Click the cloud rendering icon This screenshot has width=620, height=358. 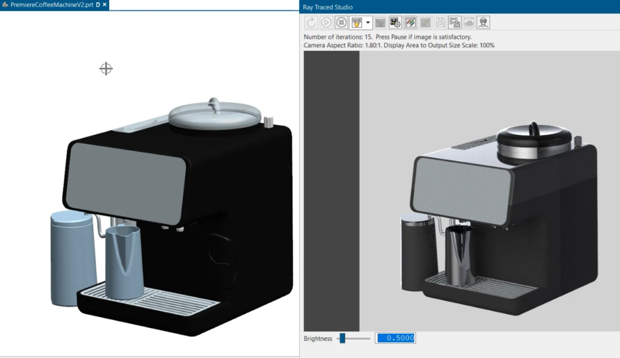[x=469, y=22]
